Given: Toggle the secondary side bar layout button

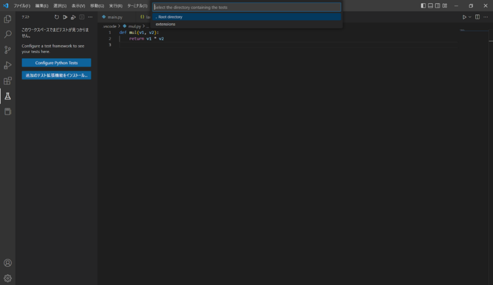Looking at the screenshot, I should (438, 6).
